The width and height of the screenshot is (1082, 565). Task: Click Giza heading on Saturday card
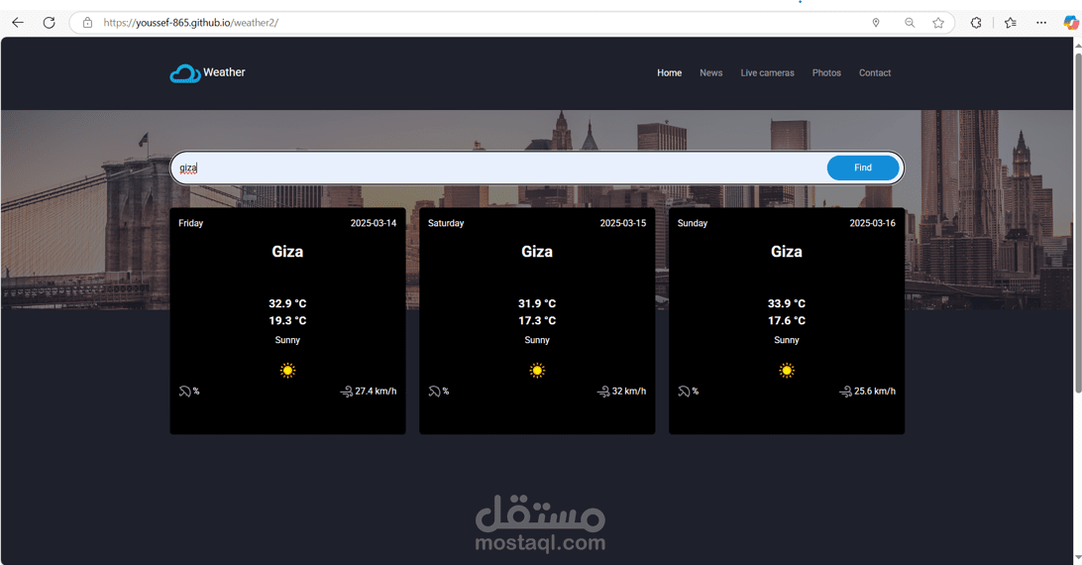click(x=537, y=252)
